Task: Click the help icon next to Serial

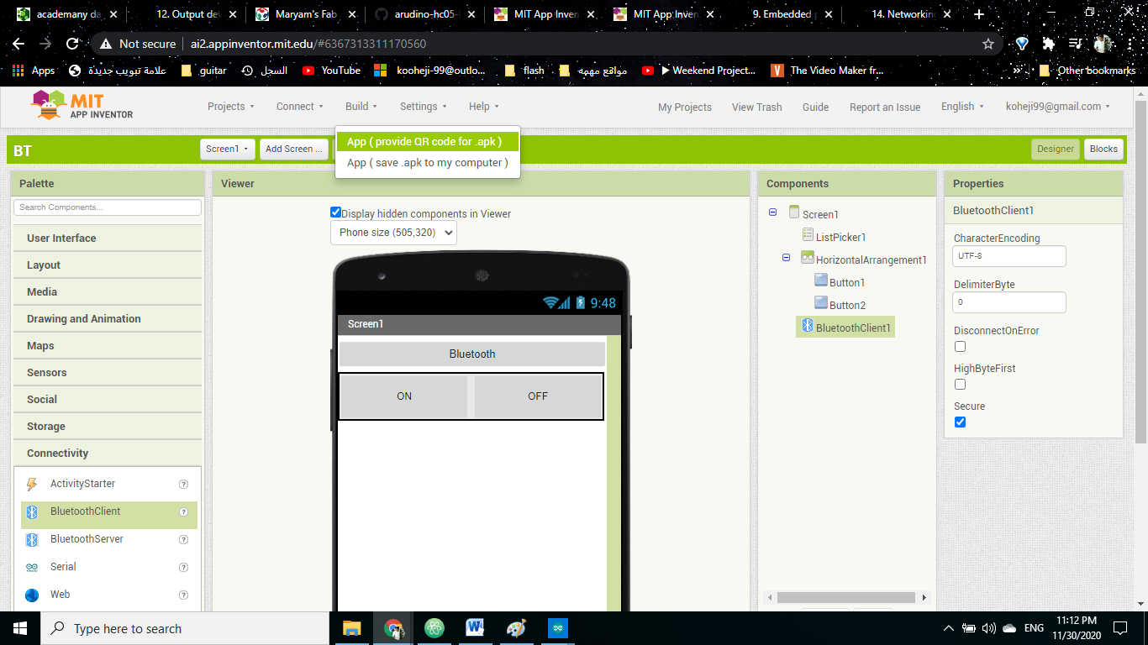Action: click(183, 566)
